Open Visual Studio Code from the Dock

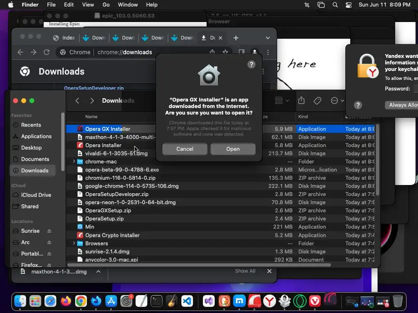pyautogui.click(x=187, y=301)
